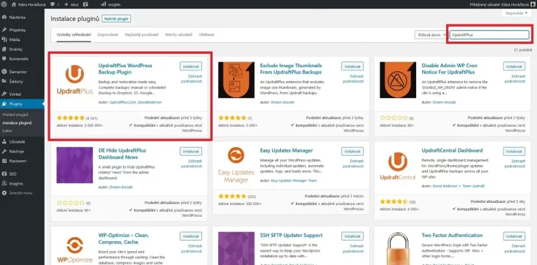Open the Šablony folder icon
Screen dimensions: 537x265
[x=4, y=81]
